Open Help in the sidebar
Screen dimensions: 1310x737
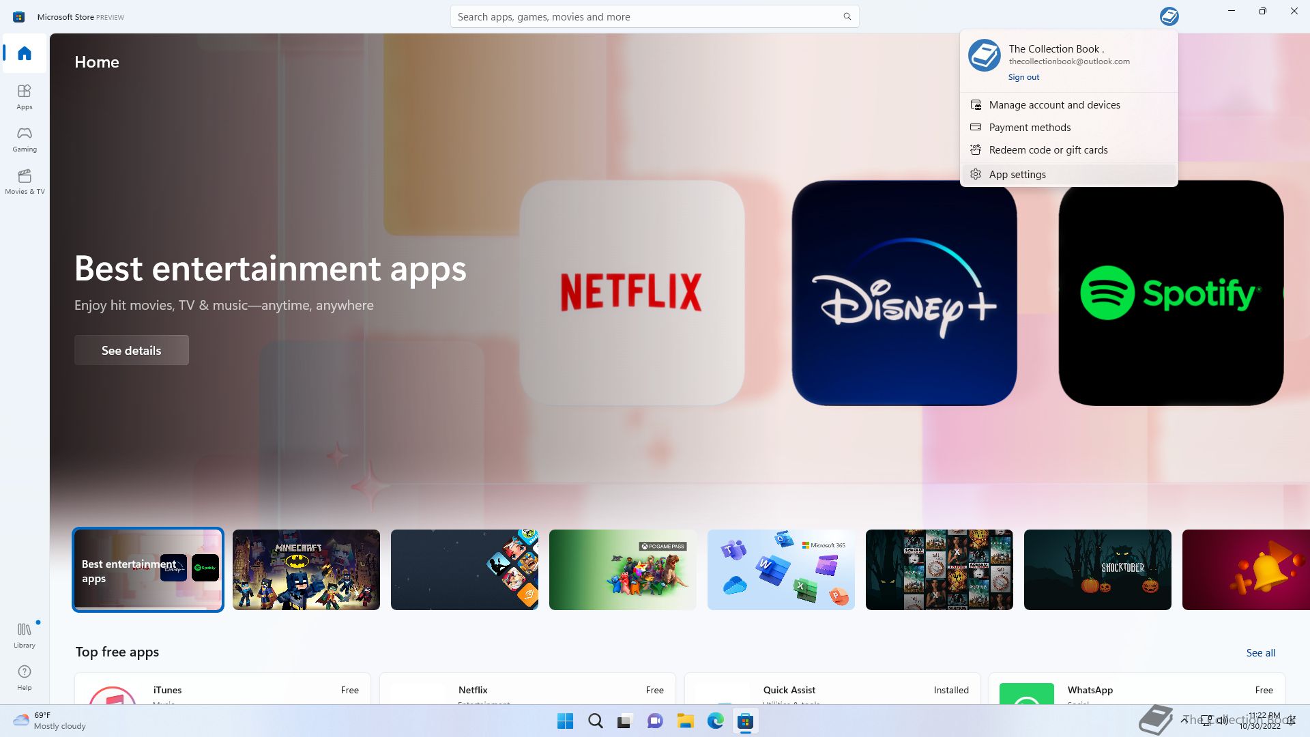tap(25, 678)
